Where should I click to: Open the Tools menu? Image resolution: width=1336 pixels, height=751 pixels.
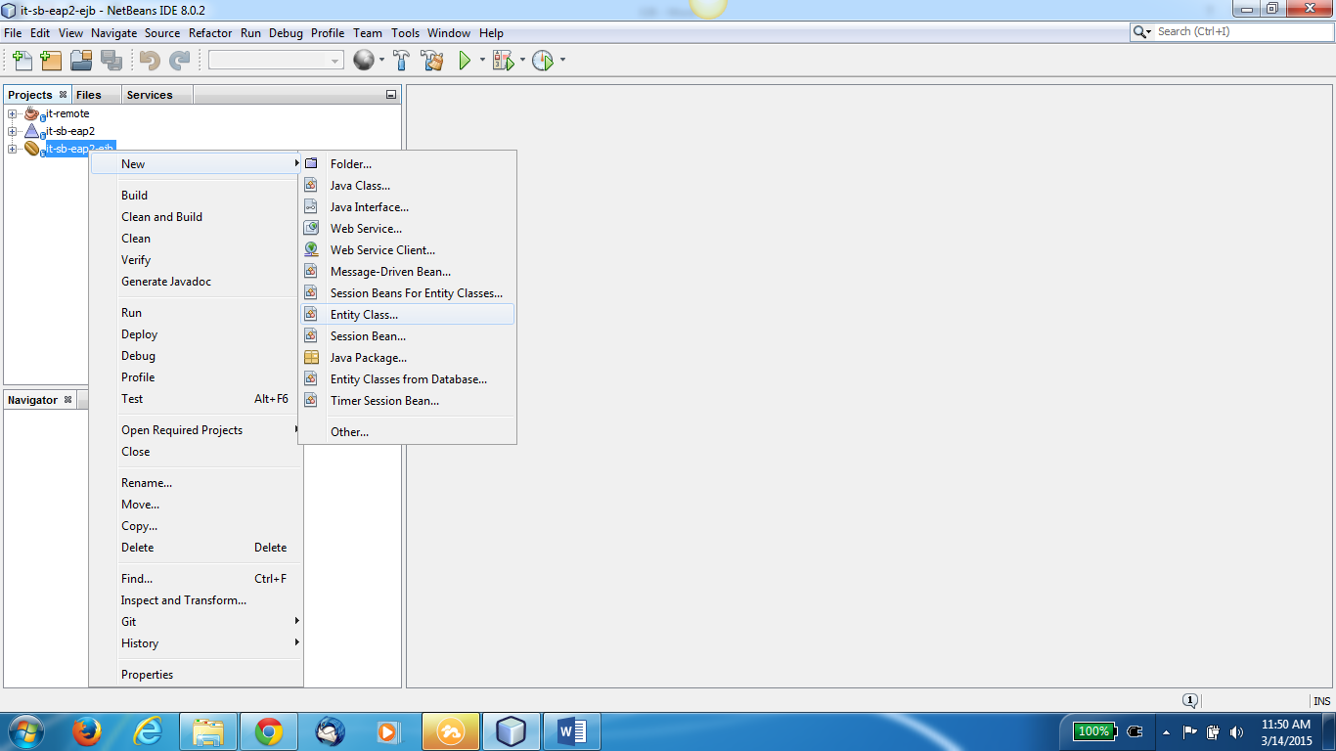coord(405,32)
